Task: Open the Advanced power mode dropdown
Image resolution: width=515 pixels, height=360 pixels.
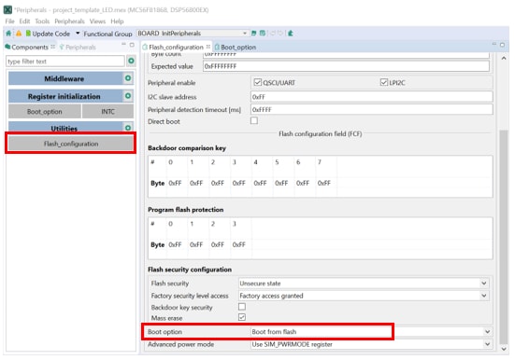Action: 371,344
